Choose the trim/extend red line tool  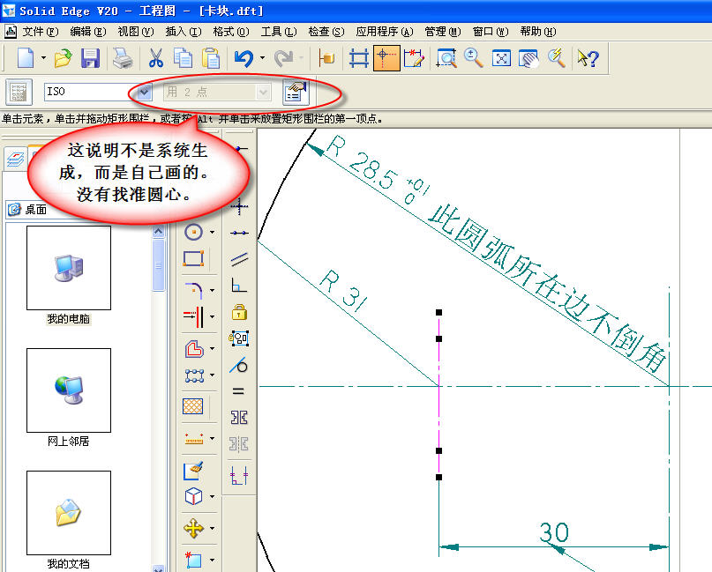click(x=194, y=316)
